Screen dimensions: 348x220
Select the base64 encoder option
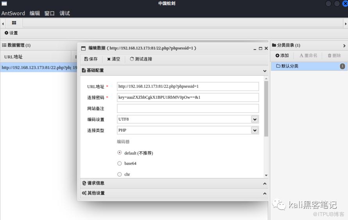pyautogui.click(x=119, y=163)
